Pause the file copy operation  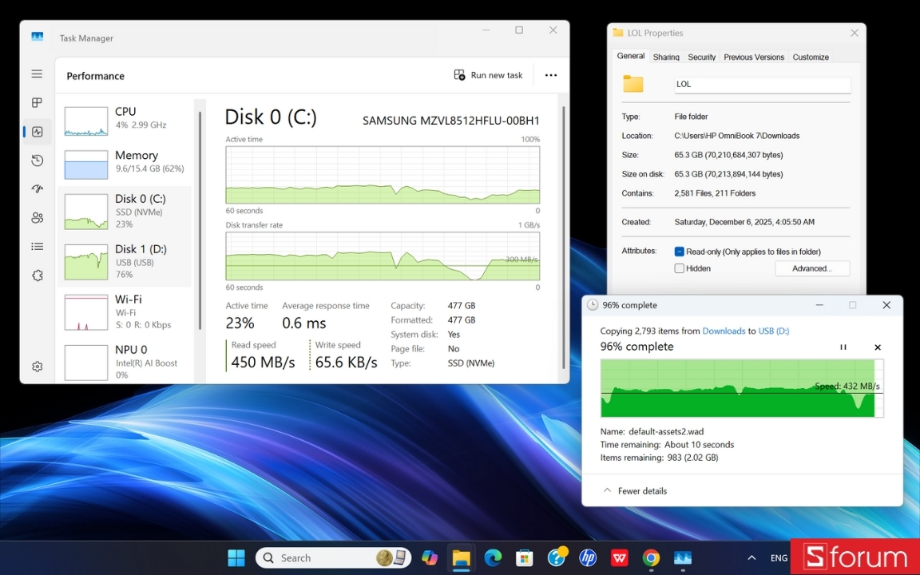pyautogui.click(x=843, y=347)
